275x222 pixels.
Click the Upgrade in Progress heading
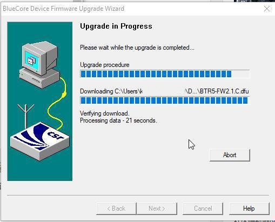[116, 26]
